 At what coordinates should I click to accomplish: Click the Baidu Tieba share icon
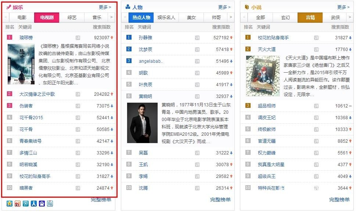(x=50, y=204)
